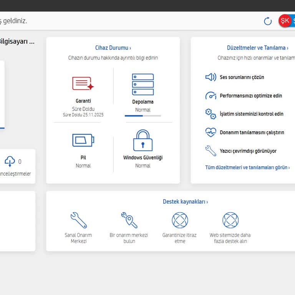Open the ŞK user profile avatar

[285, 20]
